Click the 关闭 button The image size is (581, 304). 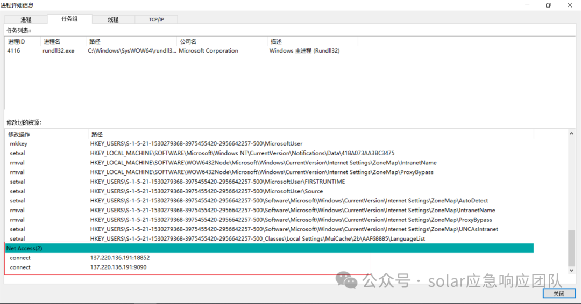pos(559,294)
